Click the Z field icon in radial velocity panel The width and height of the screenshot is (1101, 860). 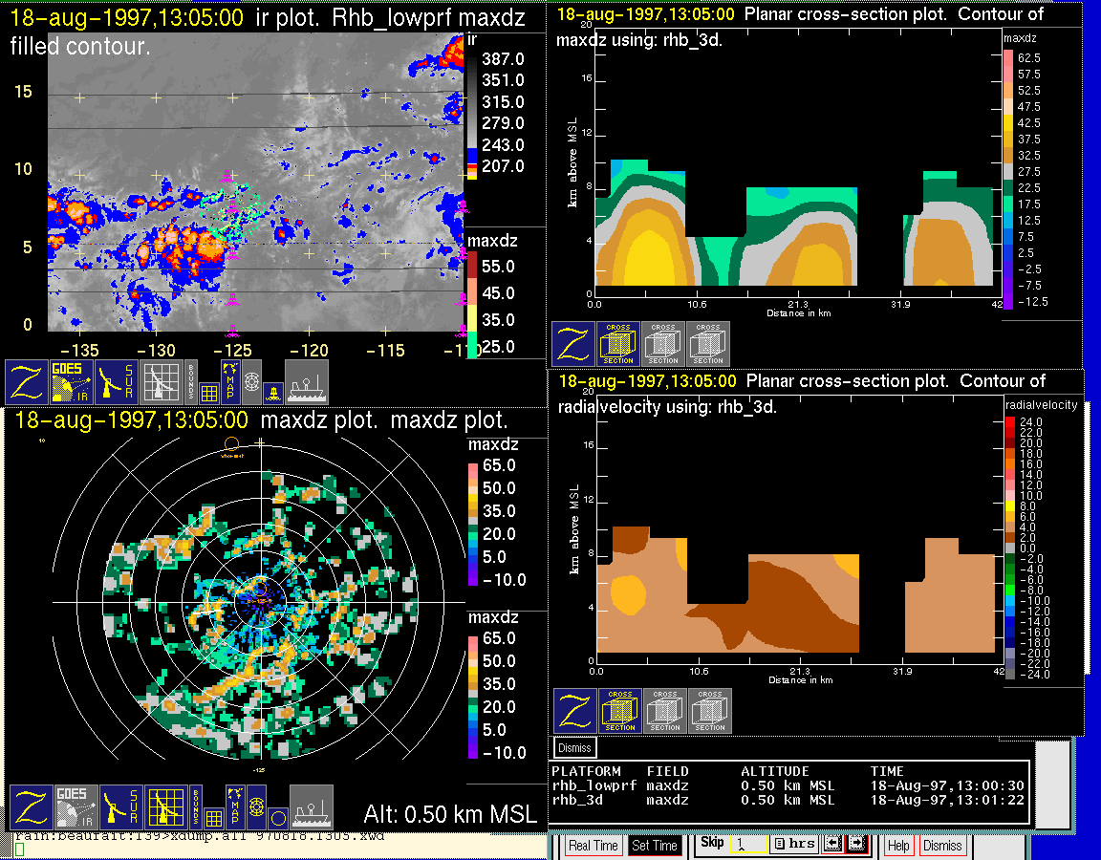(x=575, y=711)
